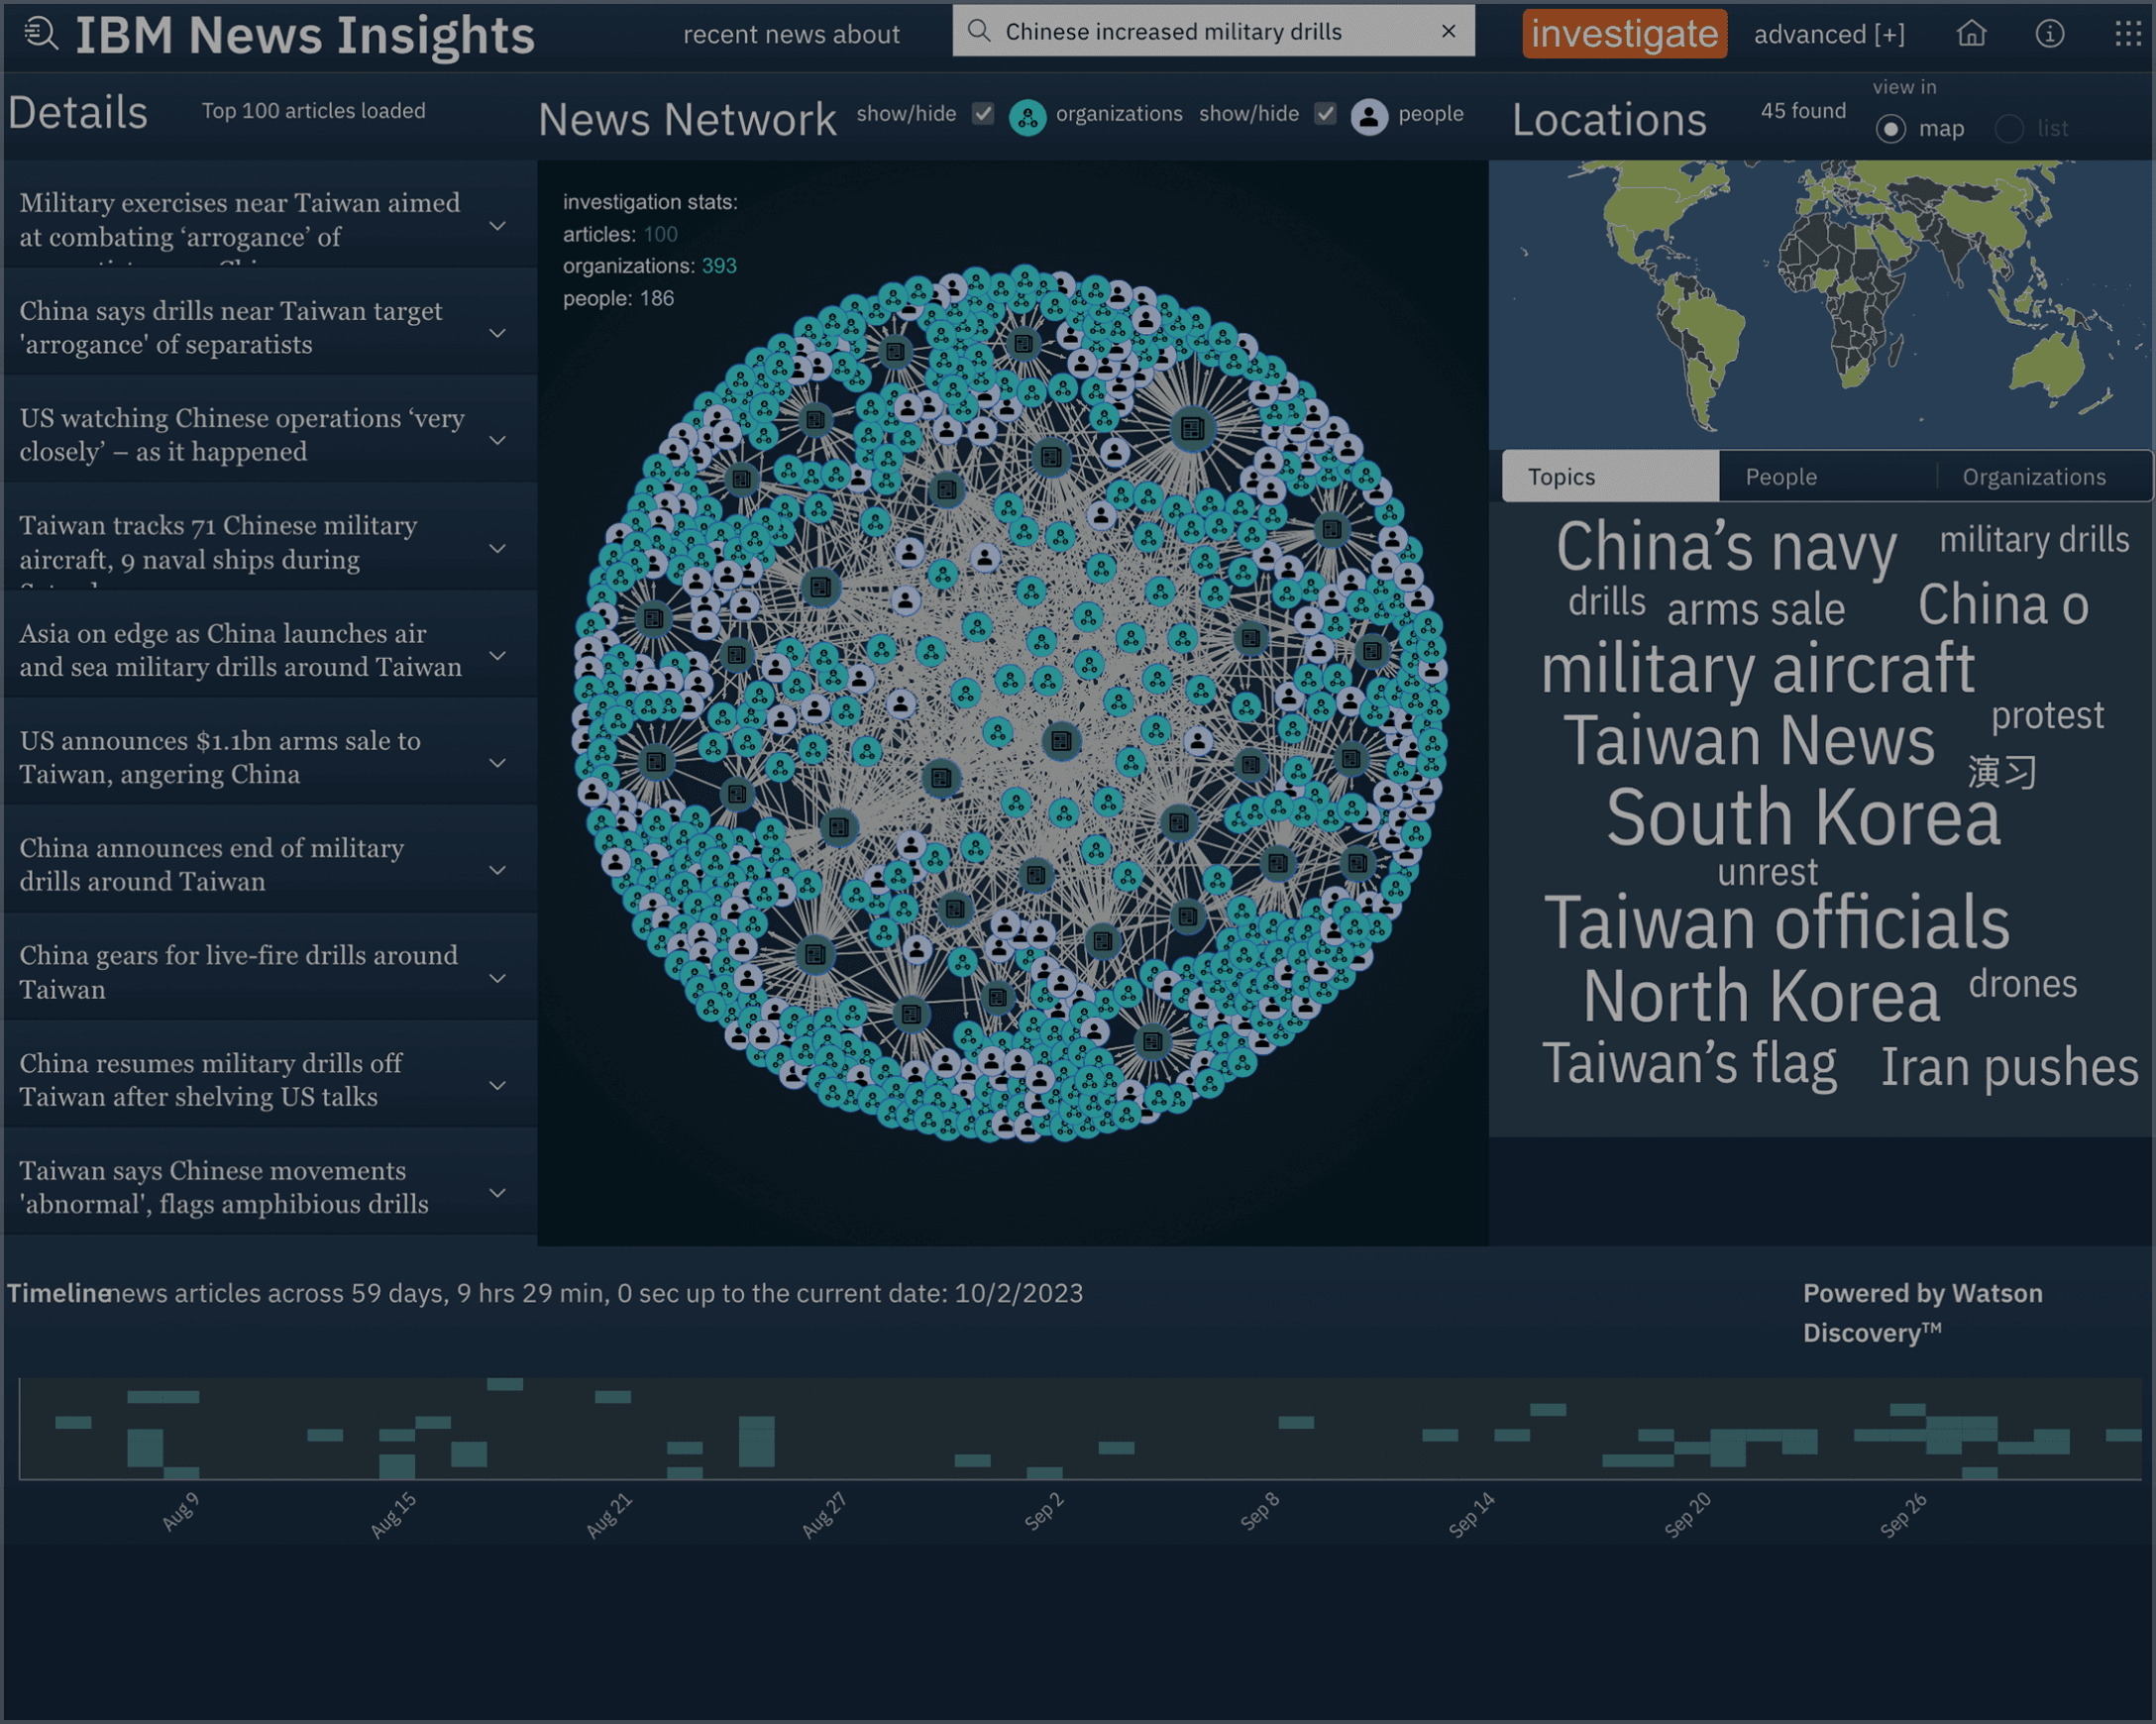The width and height of the screenshot is (2156, 1724).
Task: Click 'people: 186' investigation stat
Action: 618,298
